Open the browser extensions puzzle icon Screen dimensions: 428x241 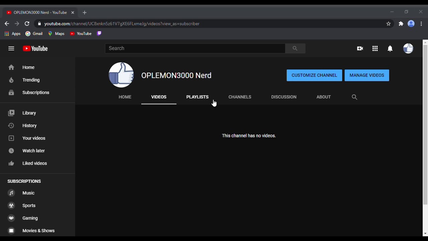click(x=401, y=24)
